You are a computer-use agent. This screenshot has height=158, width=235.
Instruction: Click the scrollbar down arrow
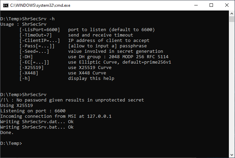[x=232, y=155]
